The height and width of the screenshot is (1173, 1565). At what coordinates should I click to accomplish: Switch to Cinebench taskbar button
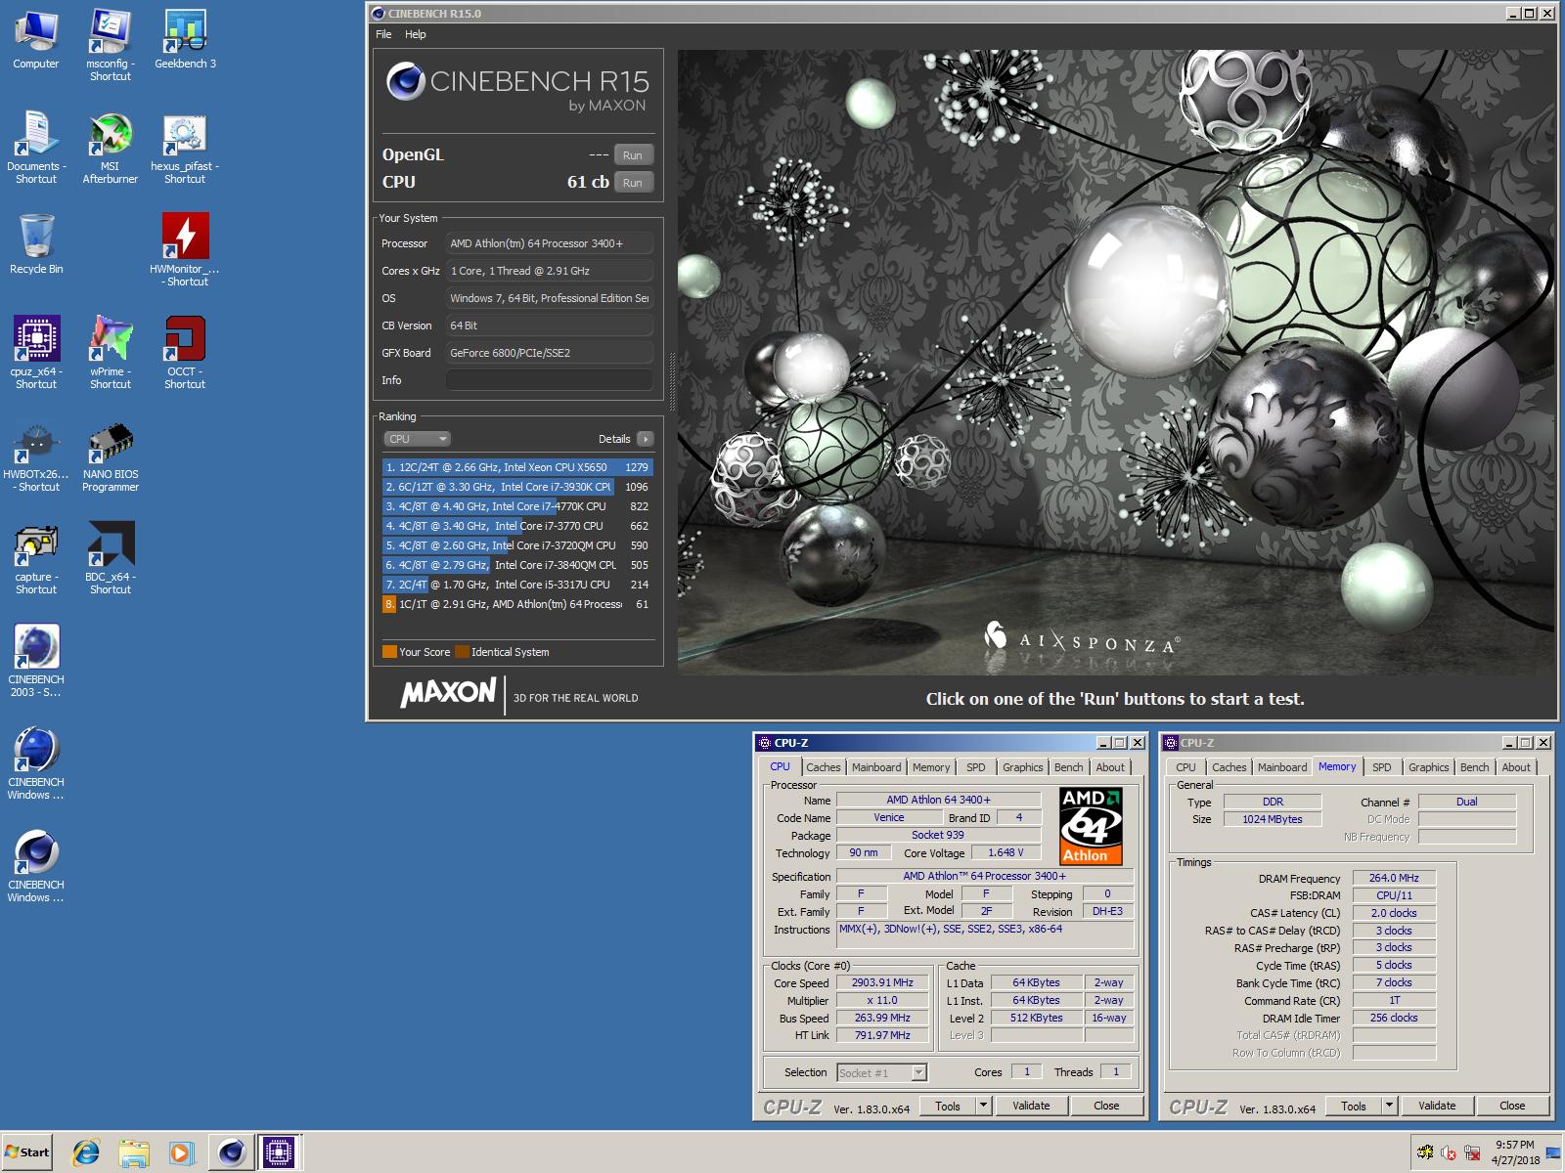231,1152
